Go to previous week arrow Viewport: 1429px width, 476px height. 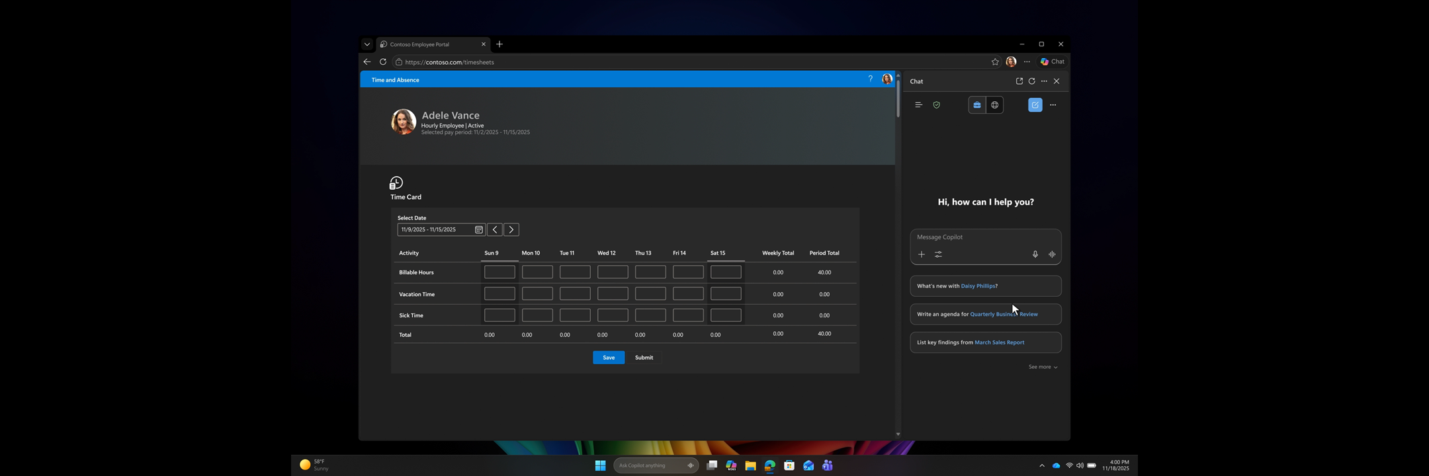(495, 229)
